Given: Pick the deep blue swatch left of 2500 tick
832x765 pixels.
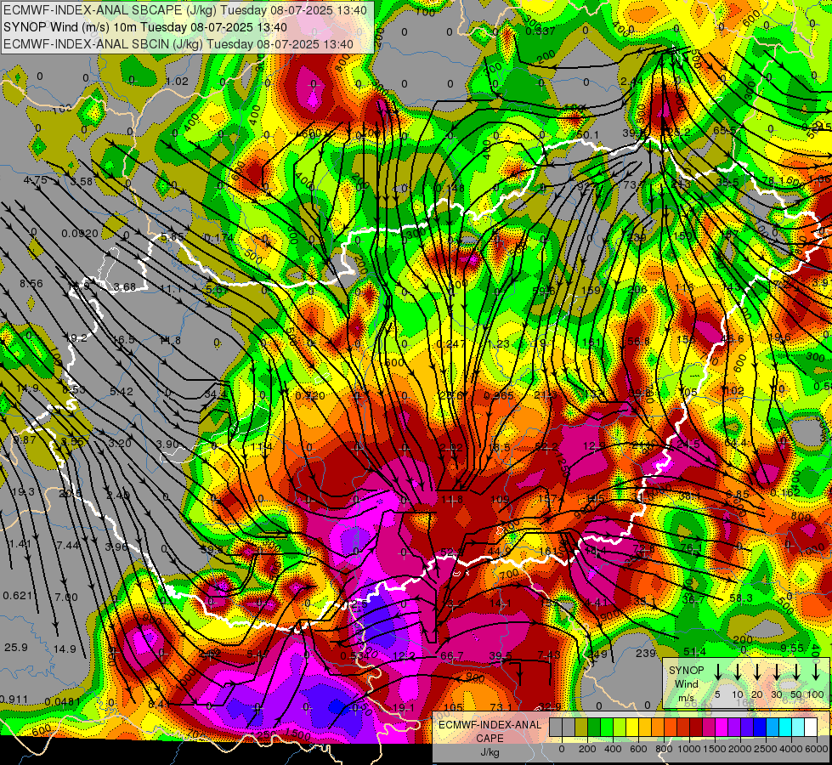Looking at the screenshot, I should pos(760,727).
